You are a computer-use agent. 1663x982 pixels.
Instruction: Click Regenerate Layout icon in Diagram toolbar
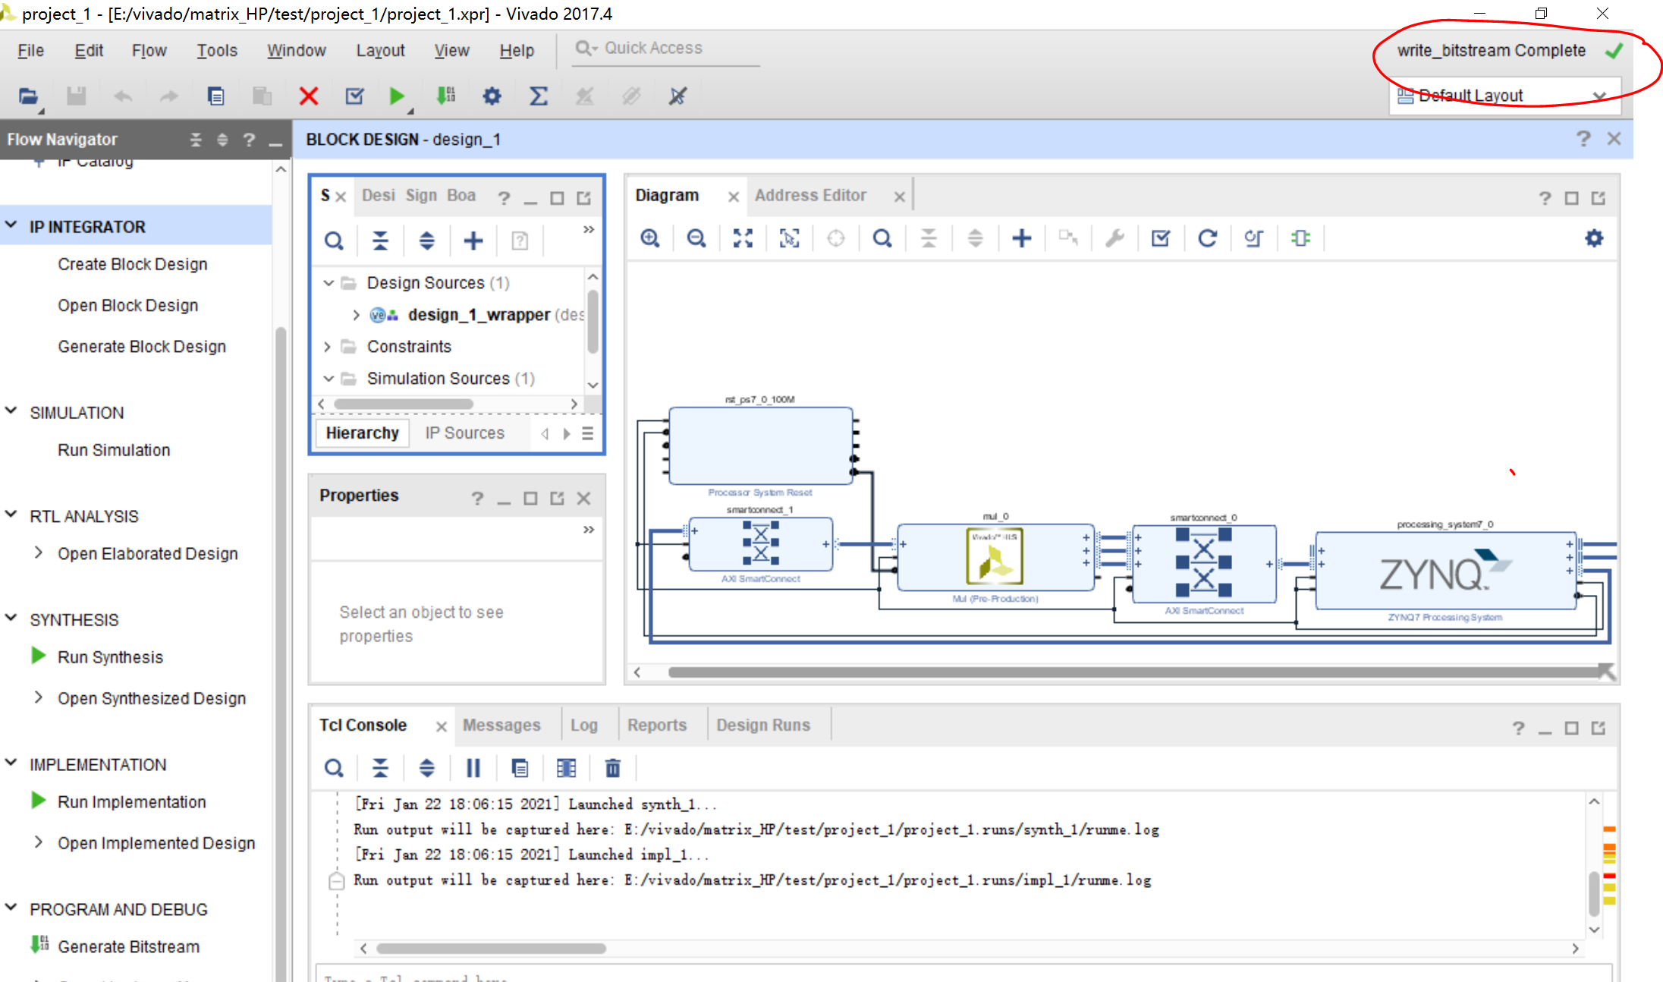point(1207,238)
